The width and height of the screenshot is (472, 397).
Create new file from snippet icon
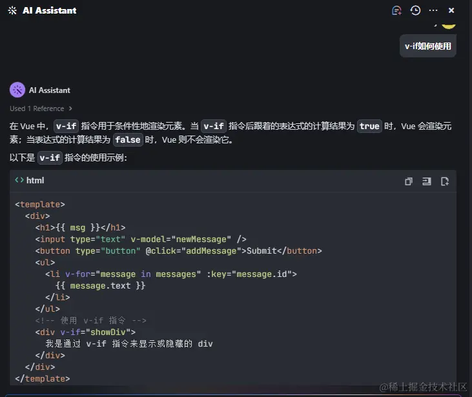pyautogui.click(x=445, y=181)
